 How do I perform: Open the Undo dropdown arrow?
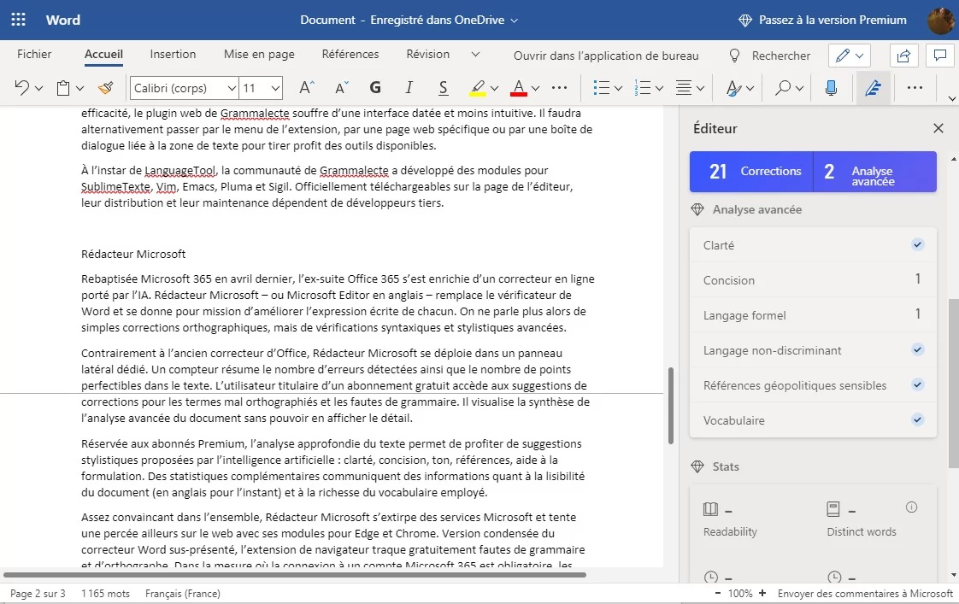click(39, 89)
